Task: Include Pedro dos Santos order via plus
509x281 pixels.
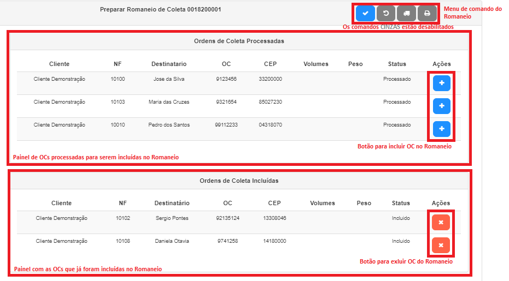Action: [441, 129]
